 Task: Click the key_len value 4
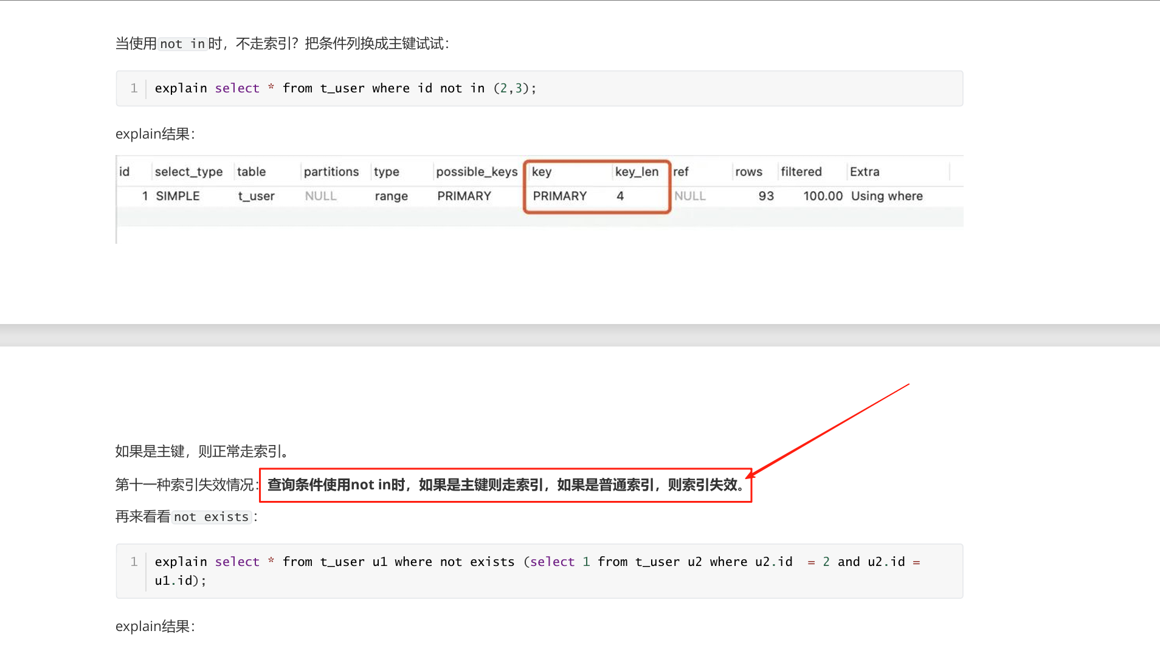(x=620, y=196)
